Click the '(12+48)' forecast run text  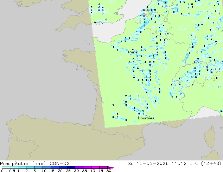[211, 164]
